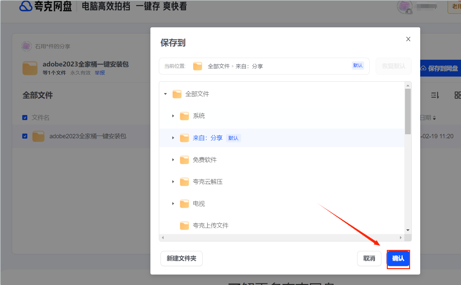Toggle the select-all 文件名 checkbox
This screenshot has height=285, width=461.
click(25, 118)
